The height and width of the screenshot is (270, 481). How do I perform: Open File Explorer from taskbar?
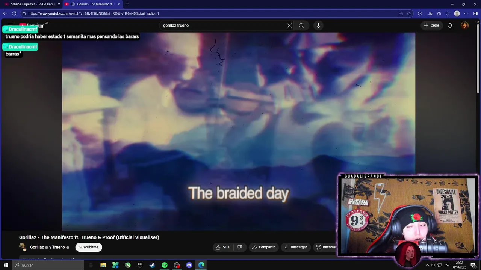[x=103, y=265]
